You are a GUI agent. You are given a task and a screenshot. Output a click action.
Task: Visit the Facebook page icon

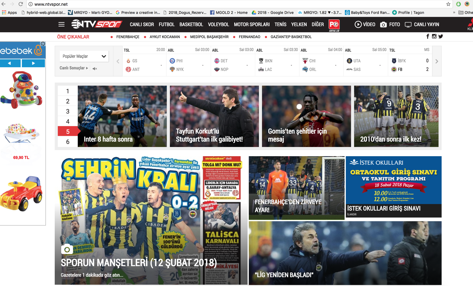428,37
